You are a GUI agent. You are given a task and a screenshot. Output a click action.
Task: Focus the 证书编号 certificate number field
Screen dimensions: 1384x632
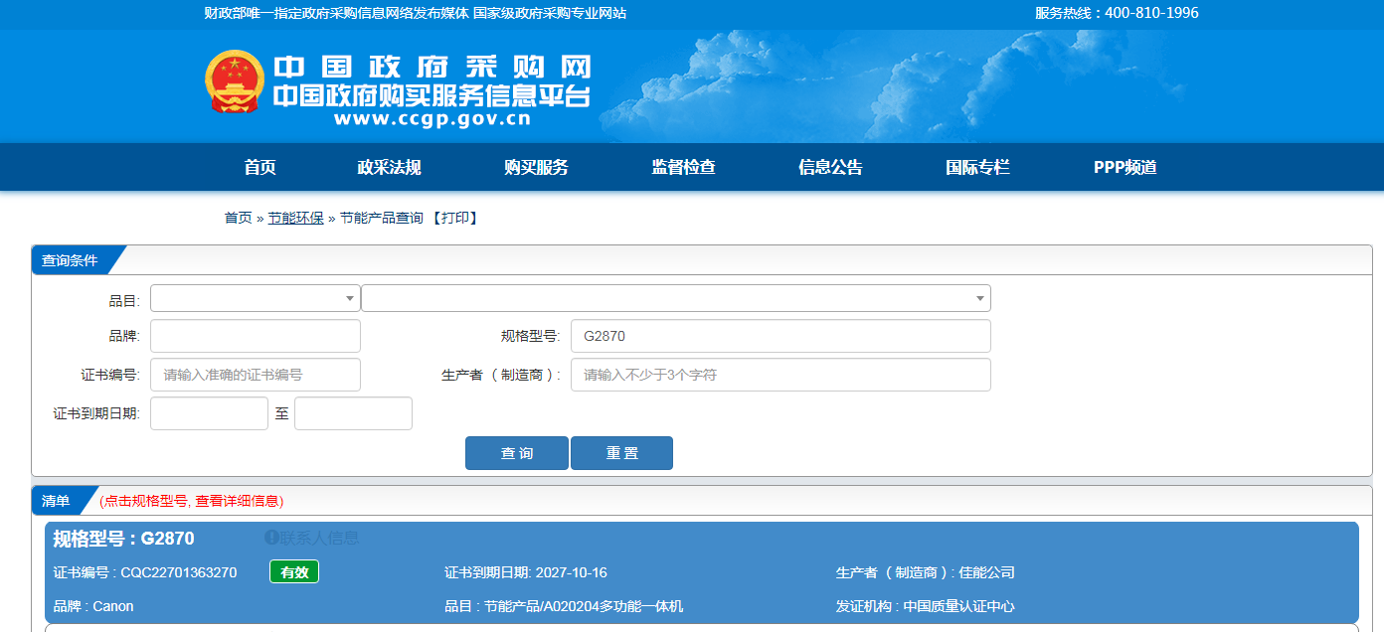click(255, 375)
